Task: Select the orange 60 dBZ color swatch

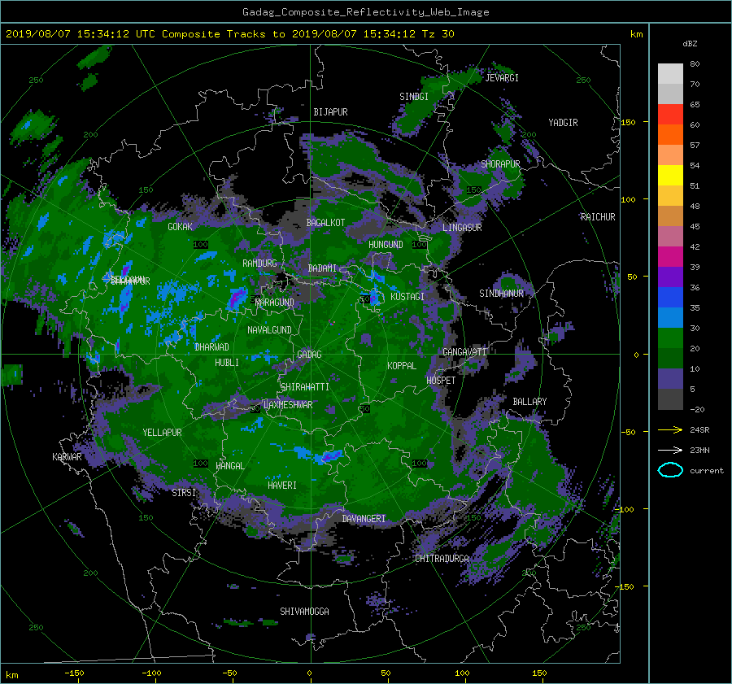Action: [670, 134]
